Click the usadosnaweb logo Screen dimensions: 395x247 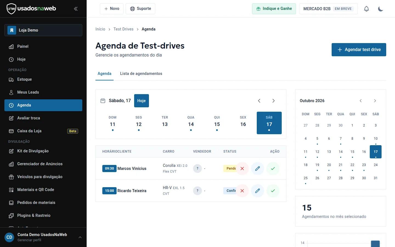click(31, 9)
